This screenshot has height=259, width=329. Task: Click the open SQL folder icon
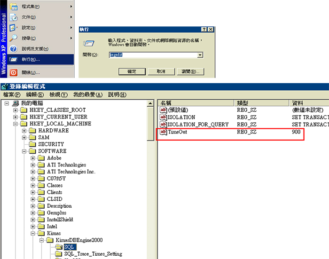coord(59,247)
